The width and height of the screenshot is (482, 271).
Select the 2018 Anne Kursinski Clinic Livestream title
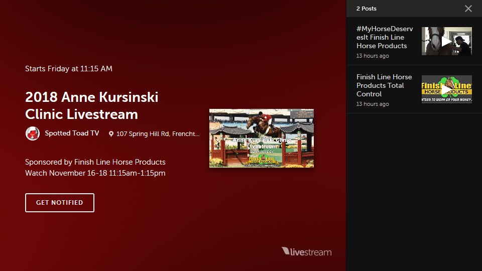tap(91, 106)
